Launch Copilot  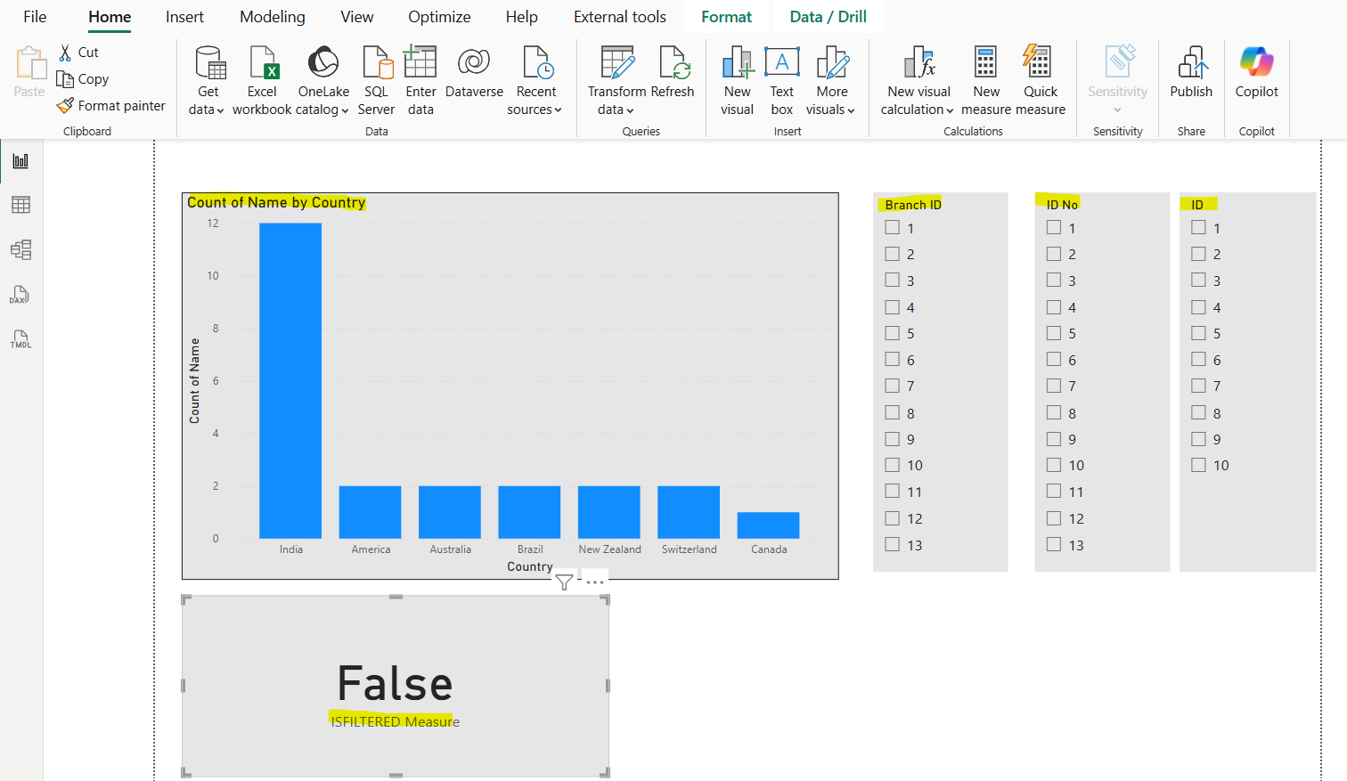[1256, 78]
